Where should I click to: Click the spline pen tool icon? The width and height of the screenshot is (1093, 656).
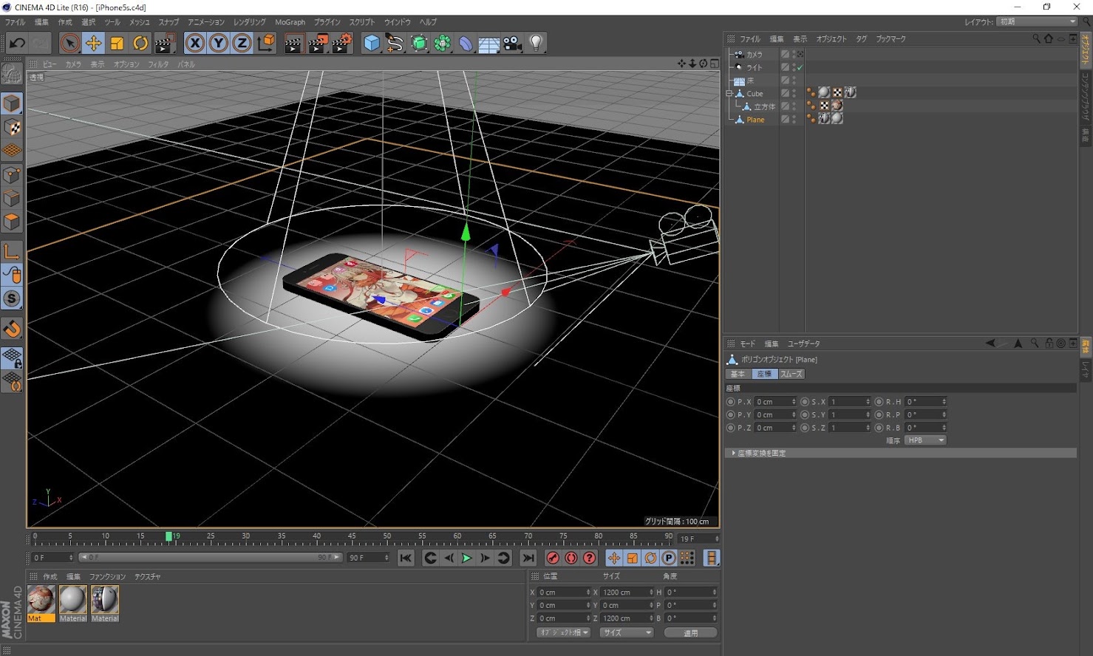[395, 44]
